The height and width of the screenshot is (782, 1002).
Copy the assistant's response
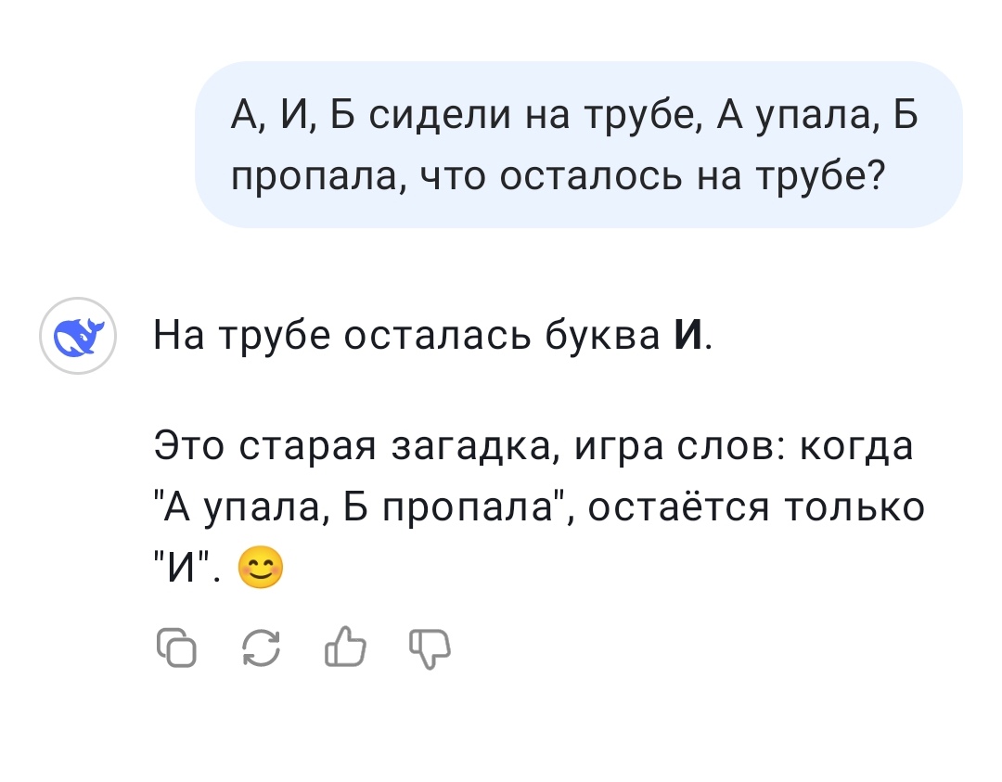[x=176, y=647]
